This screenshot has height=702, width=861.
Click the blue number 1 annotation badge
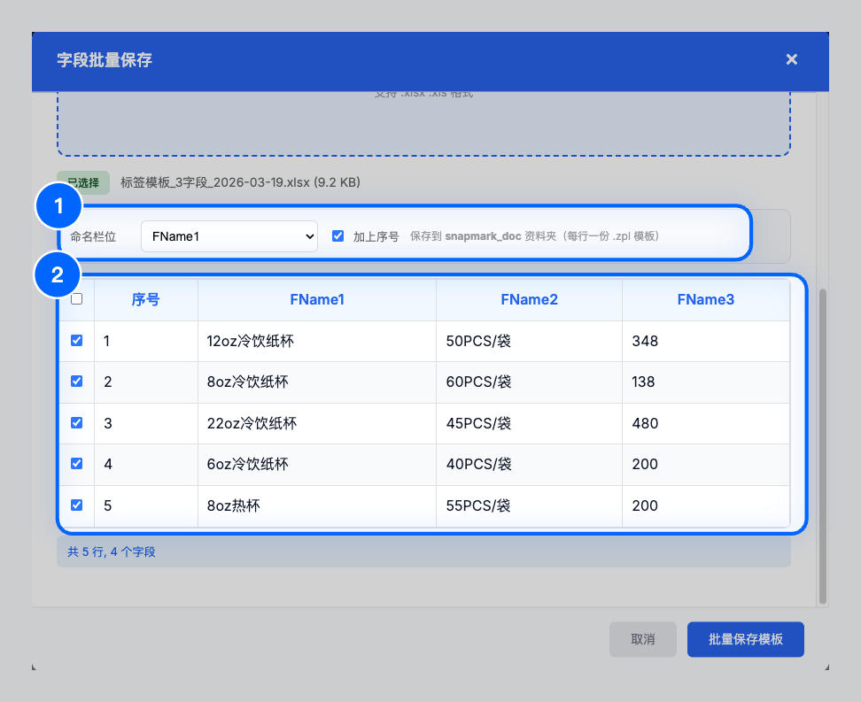[58, 207]
